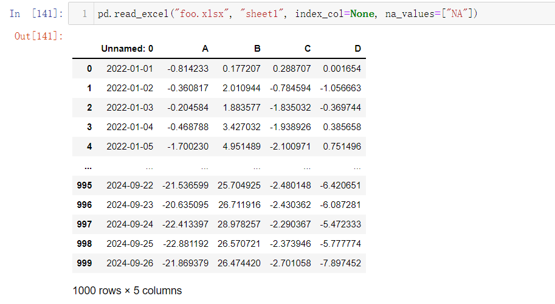Viewport: 555px width, 304px height.
Task: Click date cell 2022-01-05
Action: (x=130, y=147)
